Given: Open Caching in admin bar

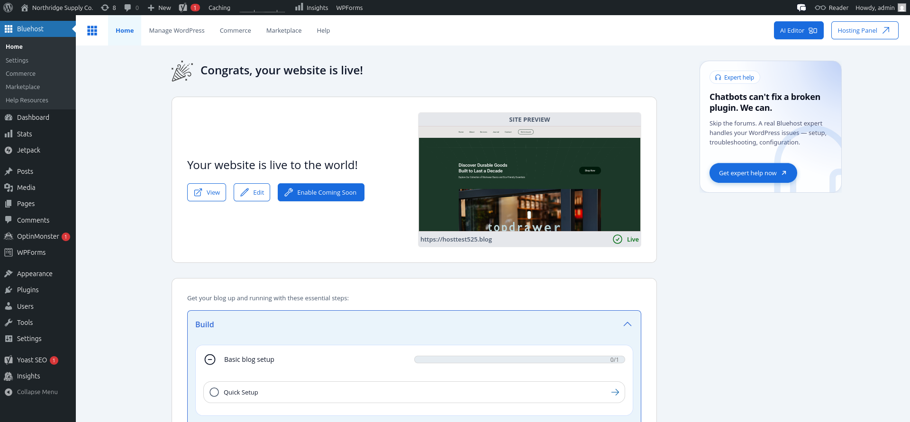Looking at the screenshot, I should (x=219, y=8).
